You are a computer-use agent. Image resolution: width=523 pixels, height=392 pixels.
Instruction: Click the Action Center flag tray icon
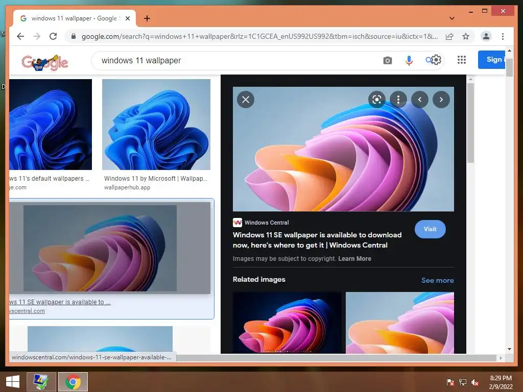(x=450, y=382)
